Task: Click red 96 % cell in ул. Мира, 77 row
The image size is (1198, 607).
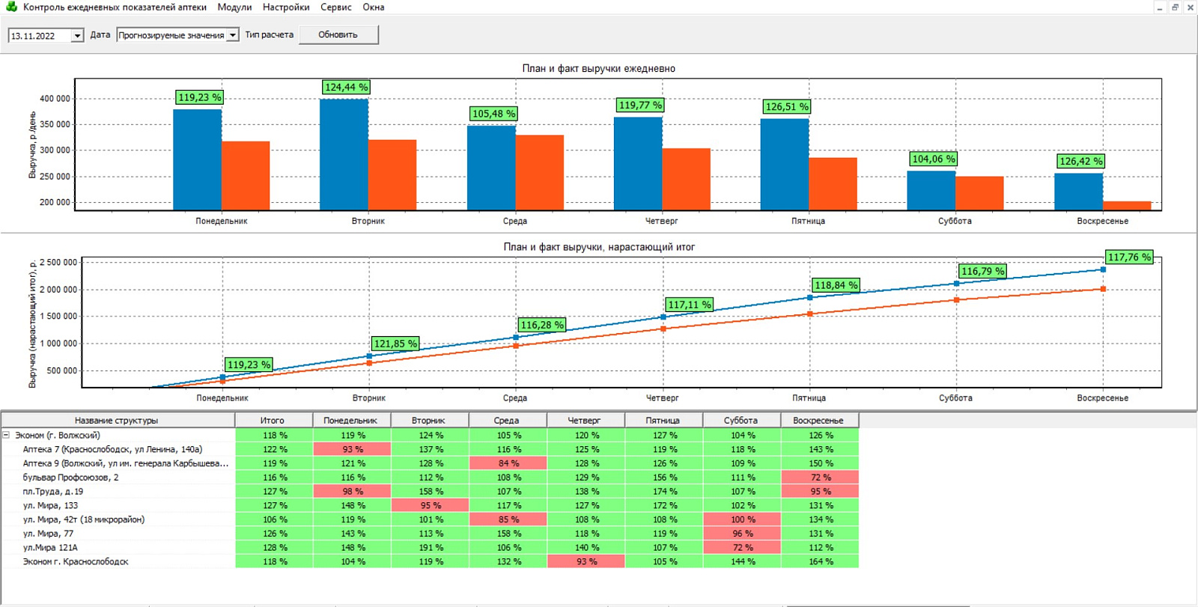Action: pos(741,534)
